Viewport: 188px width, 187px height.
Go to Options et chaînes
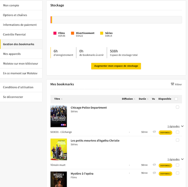[21, 15]
